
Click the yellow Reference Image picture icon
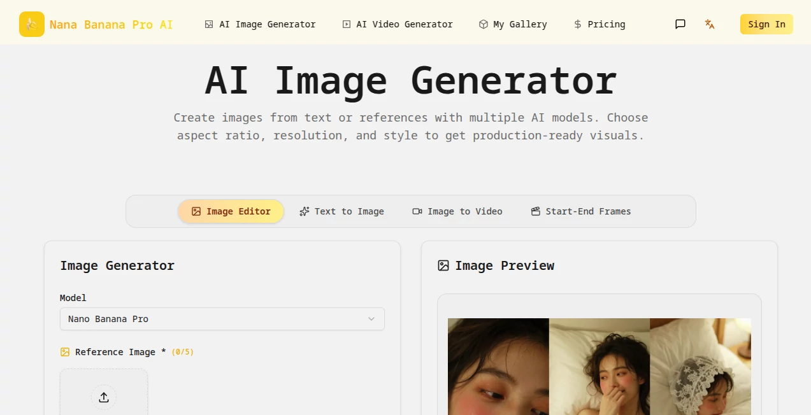point(64,351)
